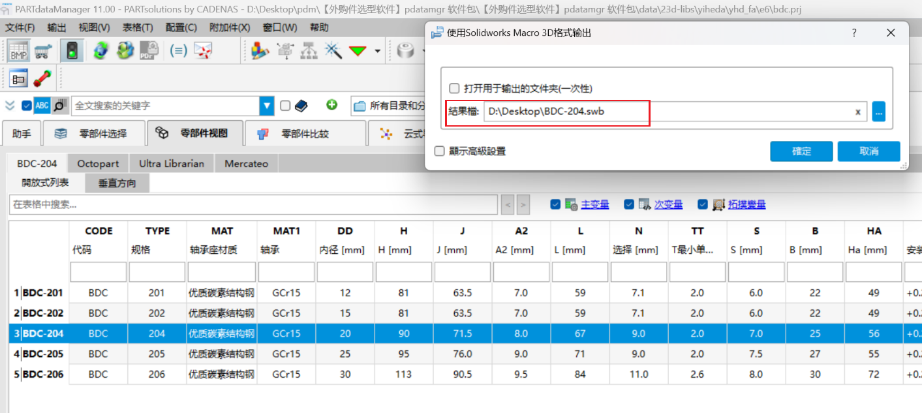
Task: Click the dimensioned window view icon
Action: (18, 78)
